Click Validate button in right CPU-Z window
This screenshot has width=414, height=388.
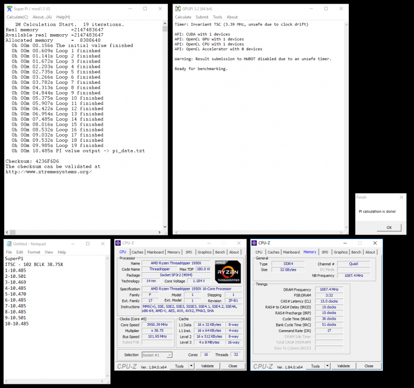[x=344, y=366]
